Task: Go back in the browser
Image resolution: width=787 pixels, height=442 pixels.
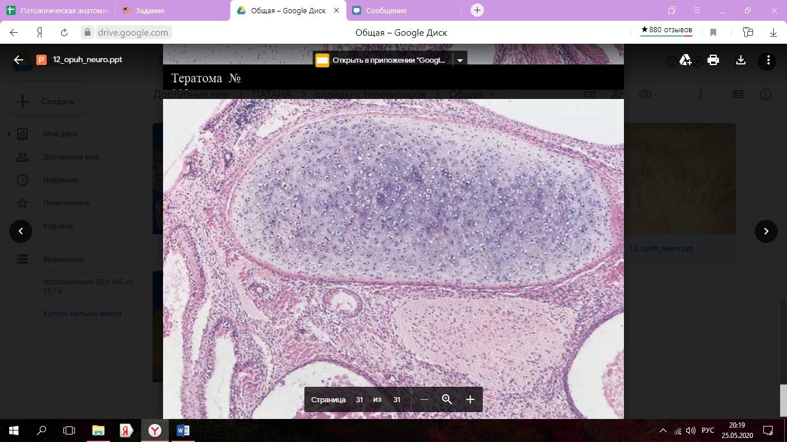Action: [x=14, y=32]
